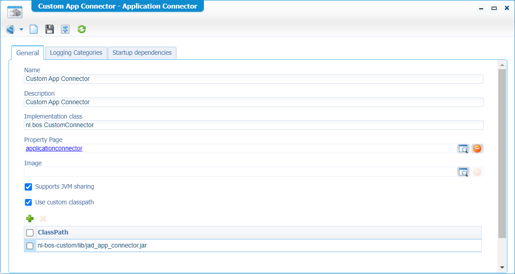
Task: Click the application connector icon in title bar
Action: pyautogui.click(x=14, y=12)
